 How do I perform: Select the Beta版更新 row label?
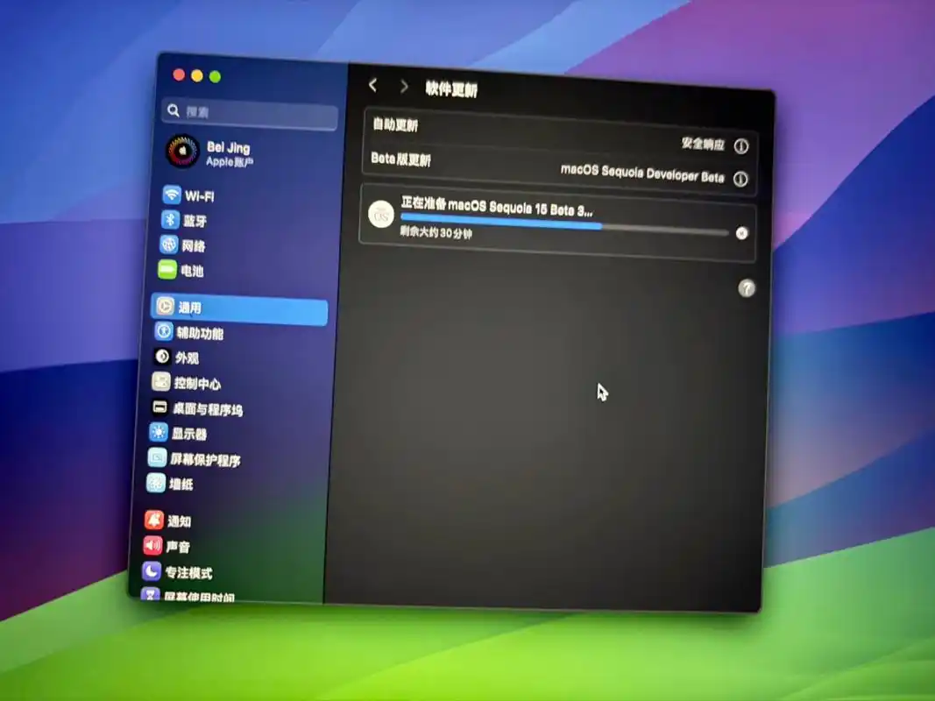(400, 159)
